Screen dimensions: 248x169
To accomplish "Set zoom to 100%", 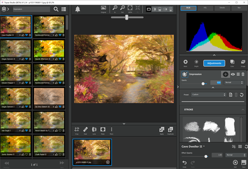I will 130,9.
